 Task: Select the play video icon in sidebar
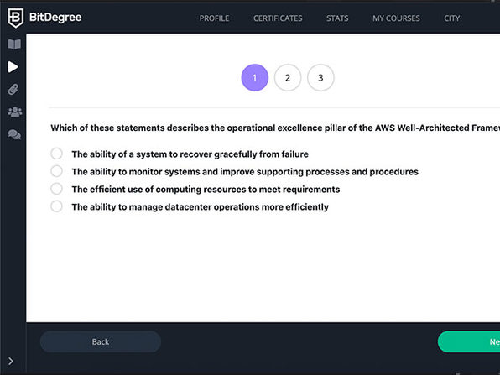click(13, 66)
